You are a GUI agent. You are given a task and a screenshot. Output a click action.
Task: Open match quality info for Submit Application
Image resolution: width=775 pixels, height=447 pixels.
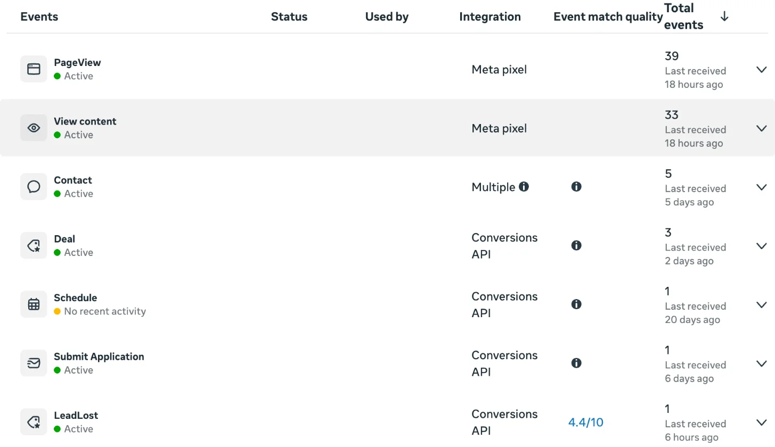tap(576, 363)
